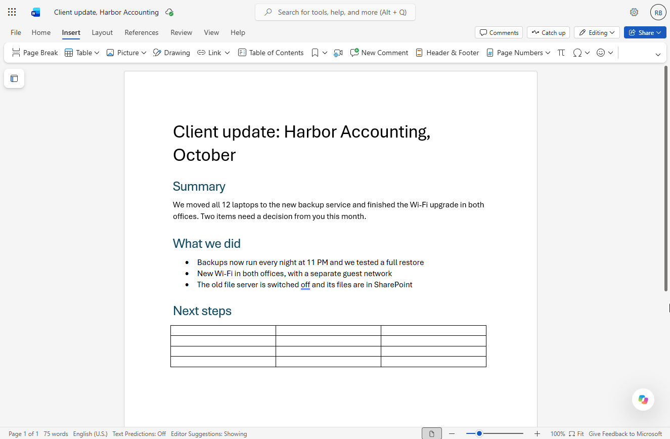This screenshot has width=670, height=439.
Task: Insert an equation
Action: (x=561, y=53)
